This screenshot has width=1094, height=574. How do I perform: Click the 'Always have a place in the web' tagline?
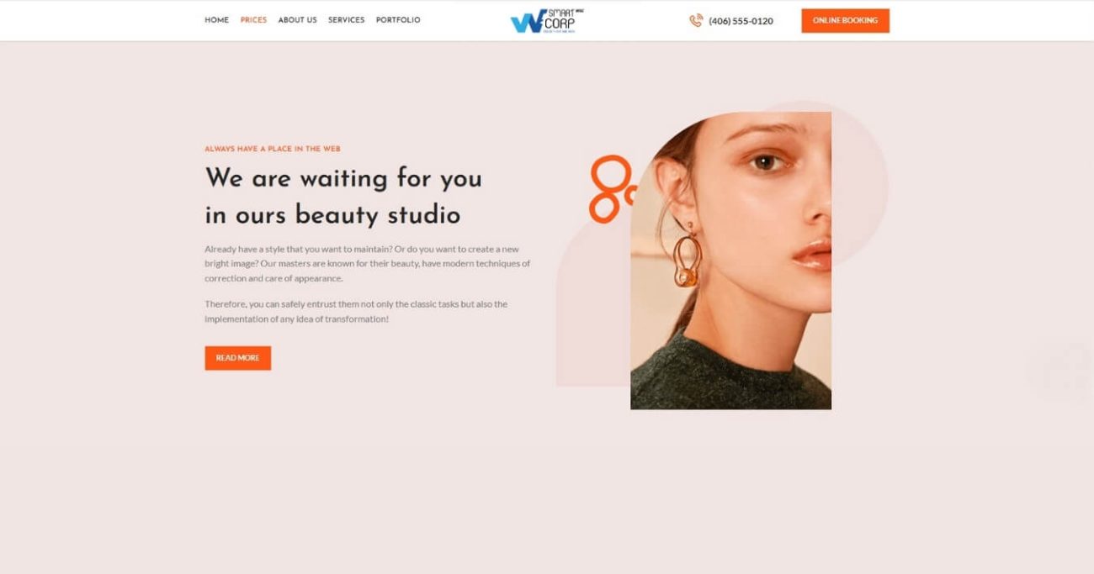pos(273,149)
